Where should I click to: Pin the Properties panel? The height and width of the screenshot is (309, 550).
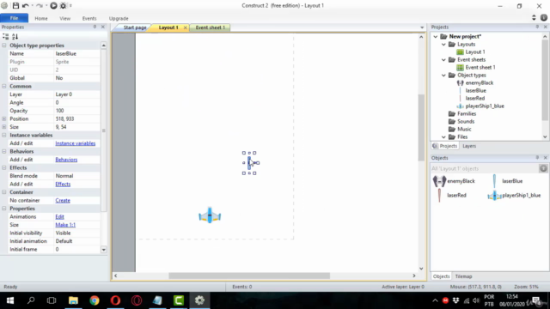(95, 27)
